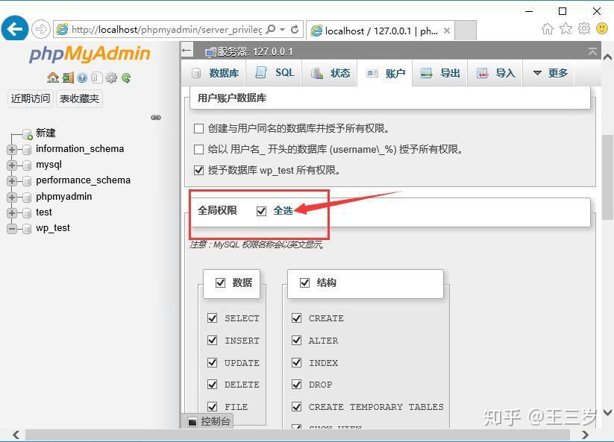Image resolution: width=614 pixels, height=442 pixels.
Task: Collapse the top menu with up-arrow icon
Action: (592, 51)
